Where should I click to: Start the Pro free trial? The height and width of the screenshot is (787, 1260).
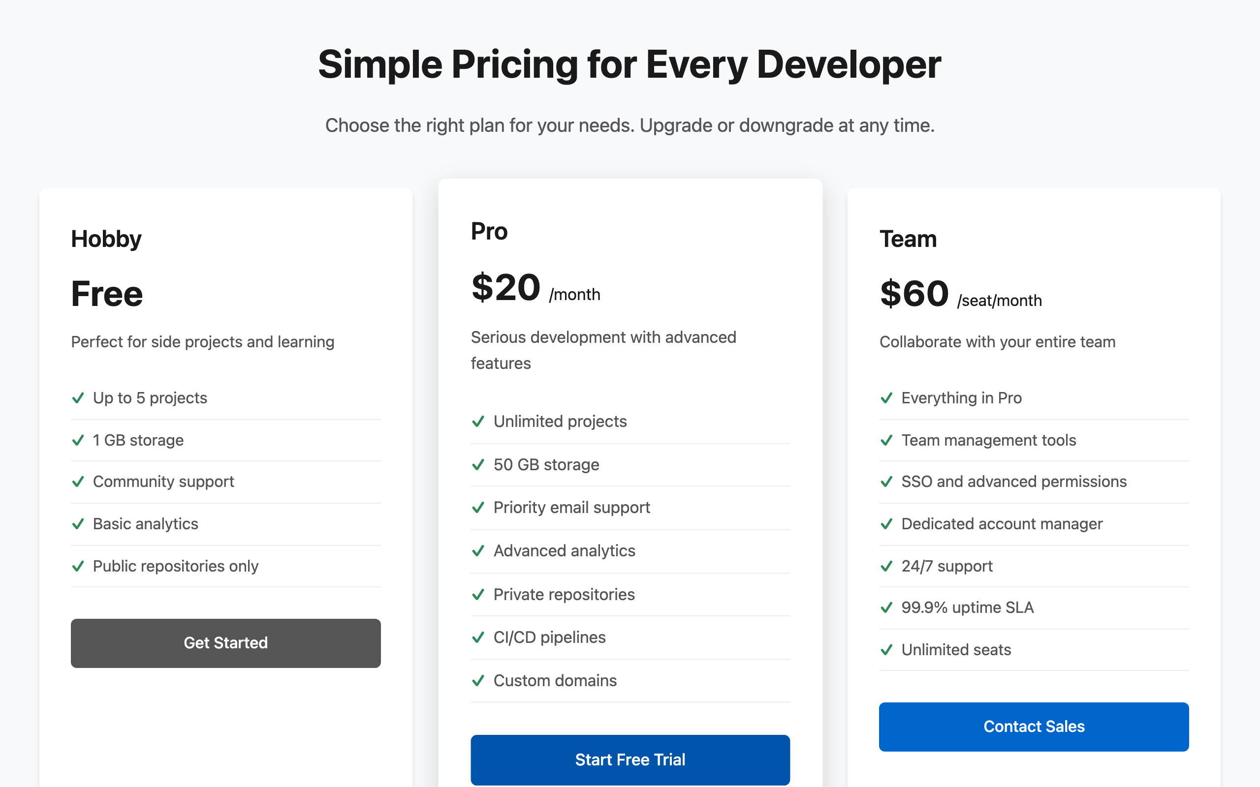click(x=630, y=759)
